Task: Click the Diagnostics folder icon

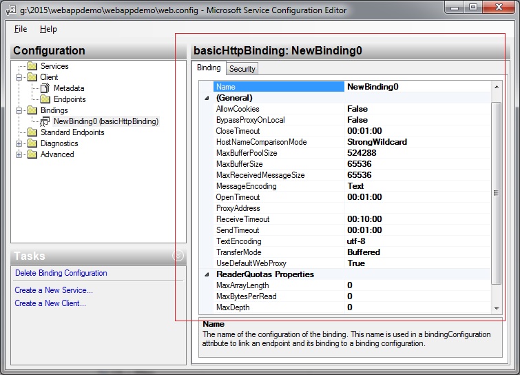Action: tap(32, 143)
